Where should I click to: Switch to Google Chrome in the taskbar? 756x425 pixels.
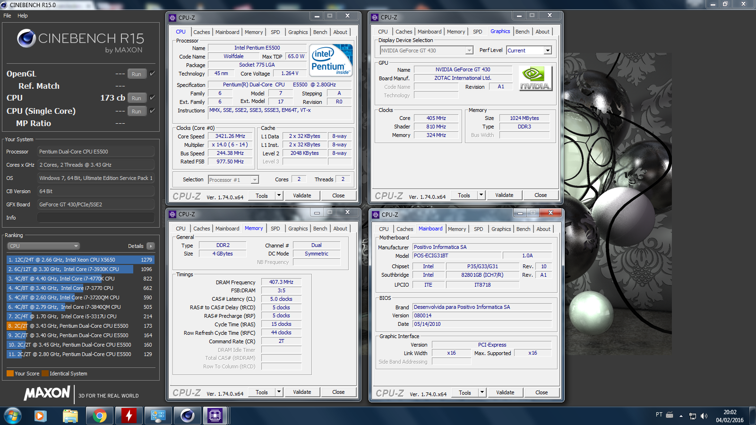[99, 416]
